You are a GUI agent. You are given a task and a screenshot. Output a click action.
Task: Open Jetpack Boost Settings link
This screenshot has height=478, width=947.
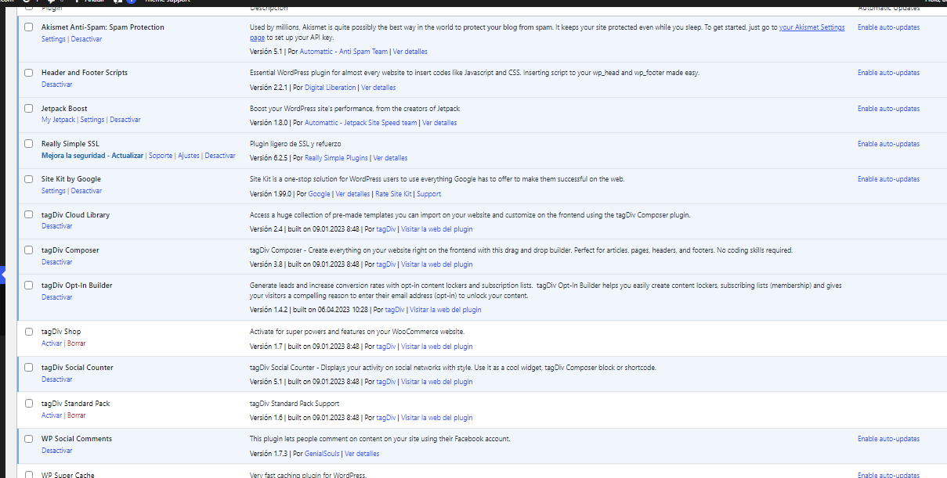point(92,120)
